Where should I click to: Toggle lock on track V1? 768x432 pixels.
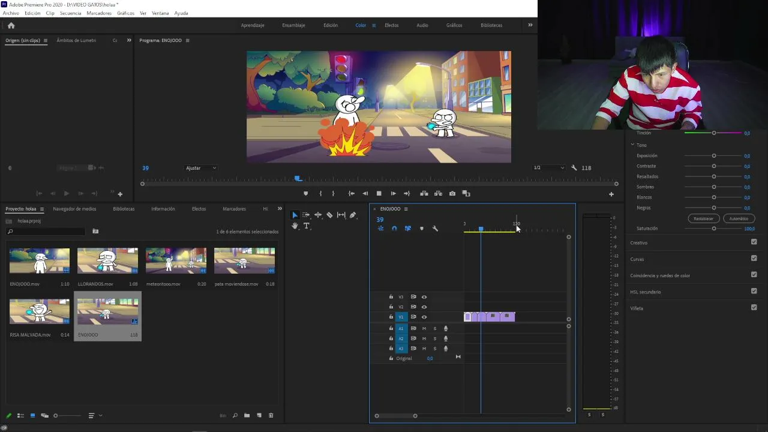391,317
